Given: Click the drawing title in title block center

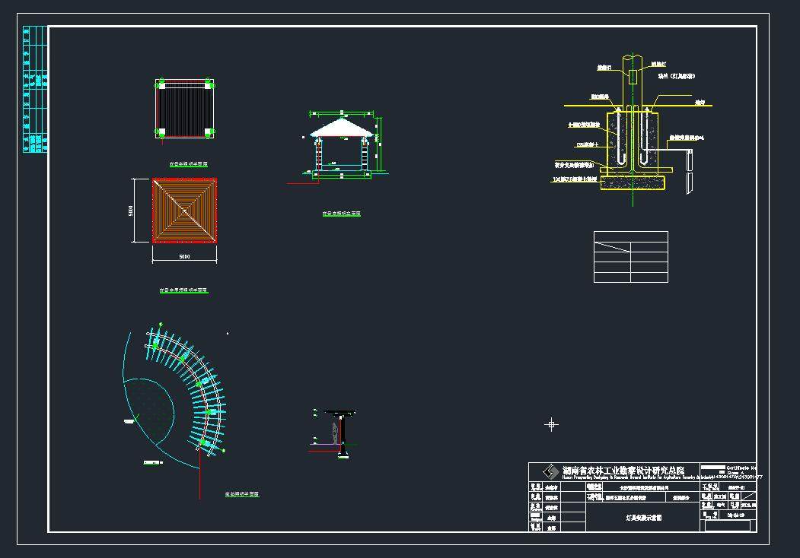Looking at the screenshot, I should point(644,517).
